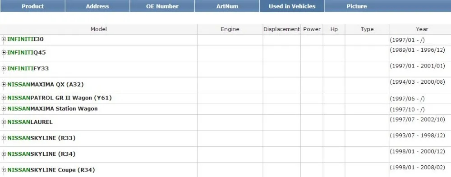Screen dimensions: 451x177
Task: Select the ArtNum tab
Action: click(x=227, y=6)
